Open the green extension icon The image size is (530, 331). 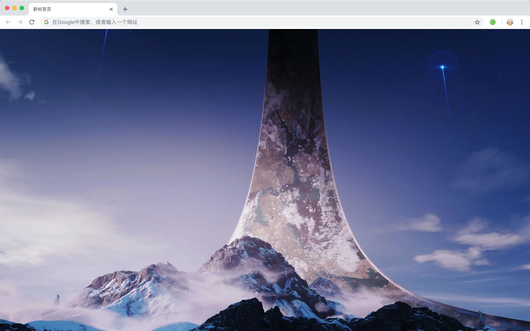[x=493, y=22]
